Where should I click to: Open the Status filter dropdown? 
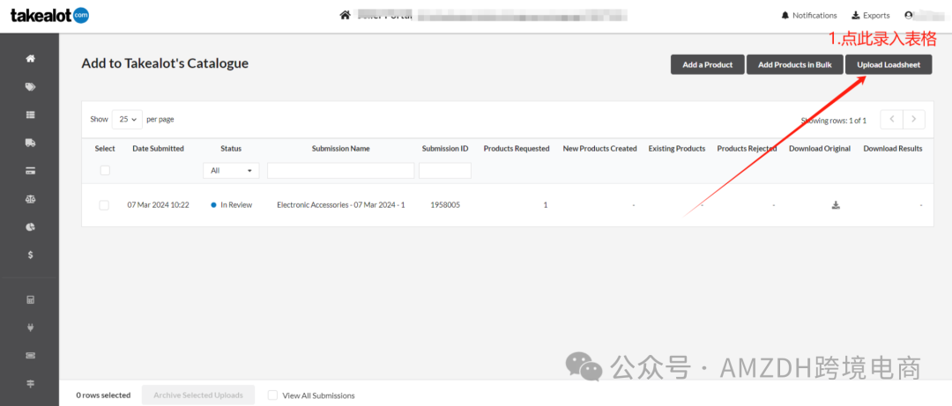[x=231, y=171]
